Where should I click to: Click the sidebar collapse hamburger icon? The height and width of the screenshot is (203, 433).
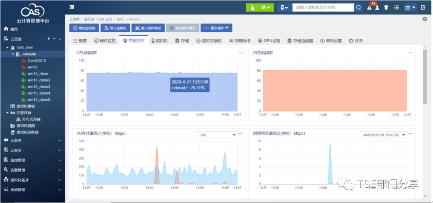pos(72,7)
